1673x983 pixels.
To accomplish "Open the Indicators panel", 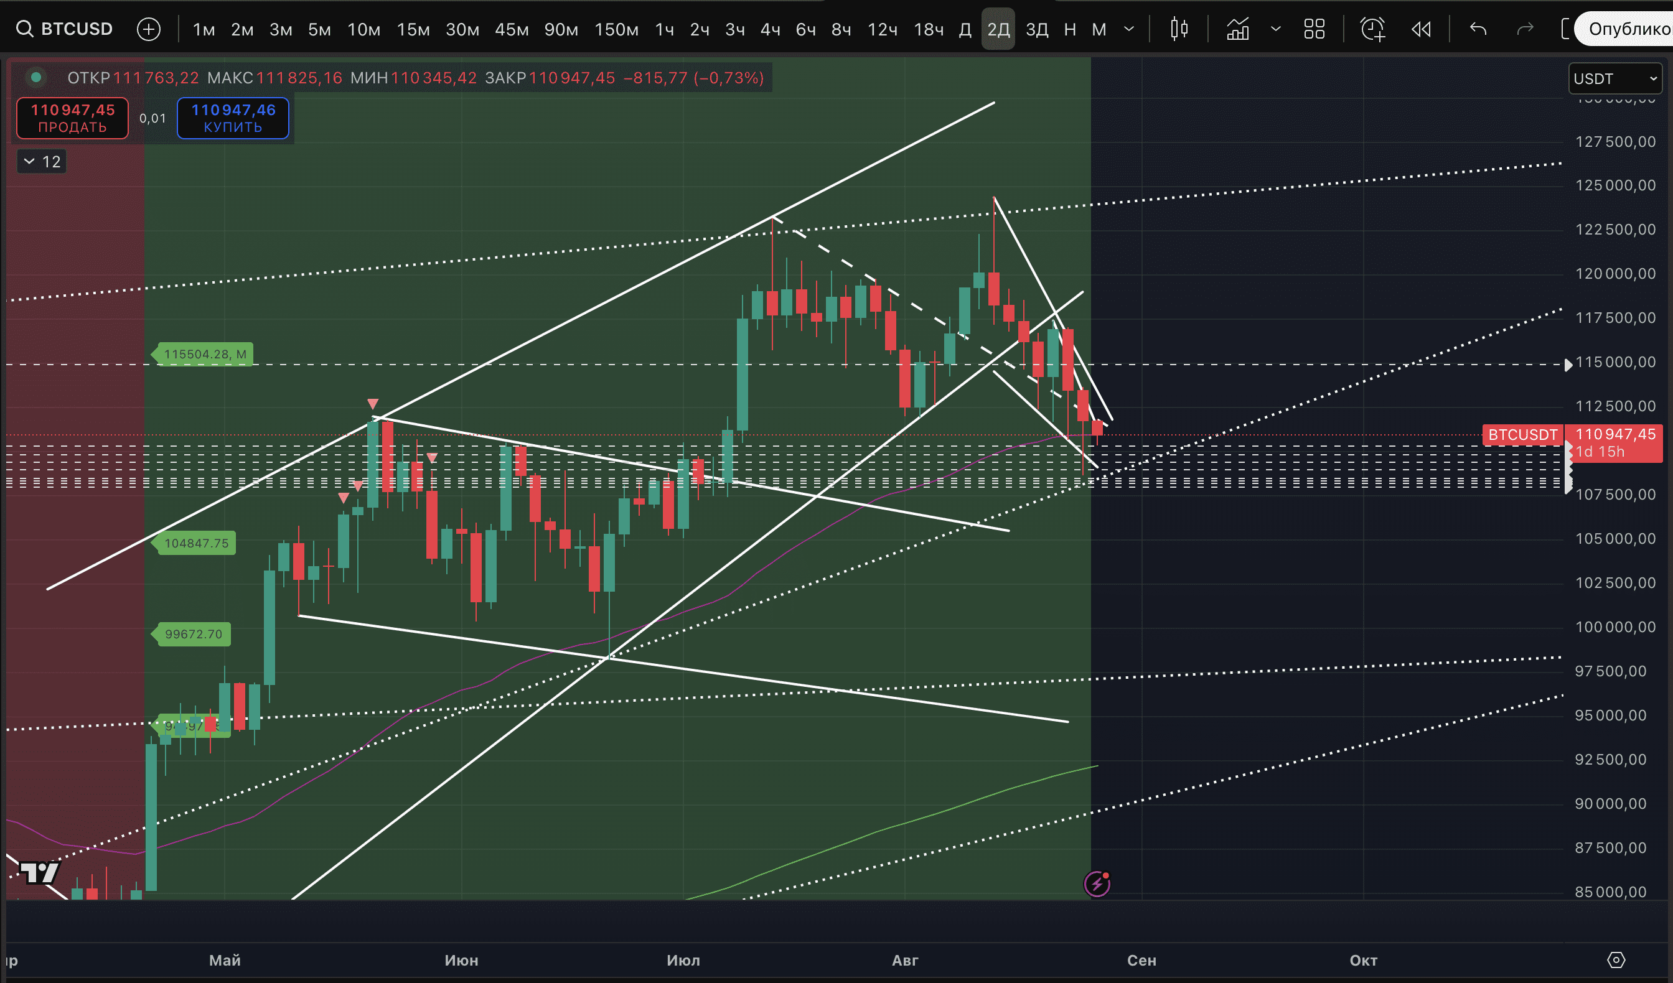I will click(x=1237, y=29).
